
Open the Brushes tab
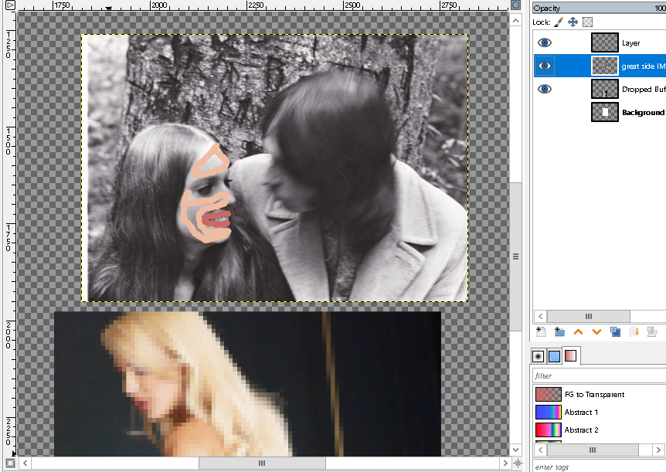(539, 356)
